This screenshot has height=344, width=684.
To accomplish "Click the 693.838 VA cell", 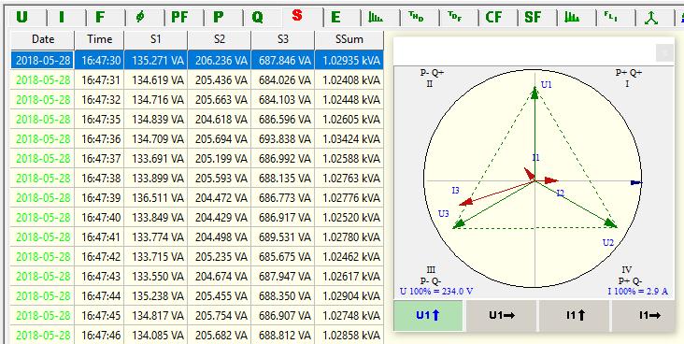I will click(x=283, y=139).
